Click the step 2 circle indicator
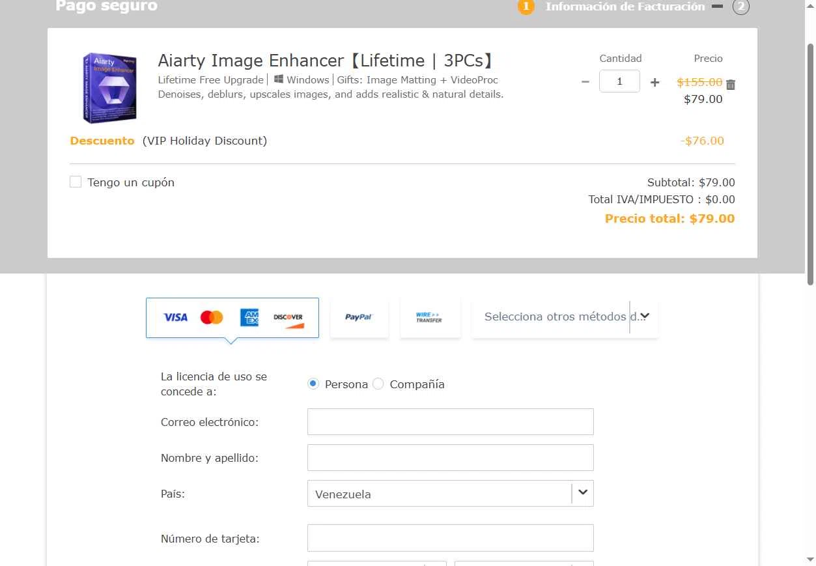The width and height of the screenshot is (816, 566). (740, 7)
